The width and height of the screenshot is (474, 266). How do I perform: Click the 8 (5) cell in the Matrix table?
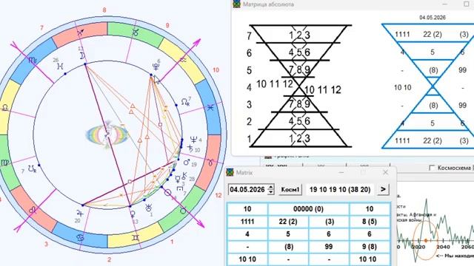click(369, 222)
